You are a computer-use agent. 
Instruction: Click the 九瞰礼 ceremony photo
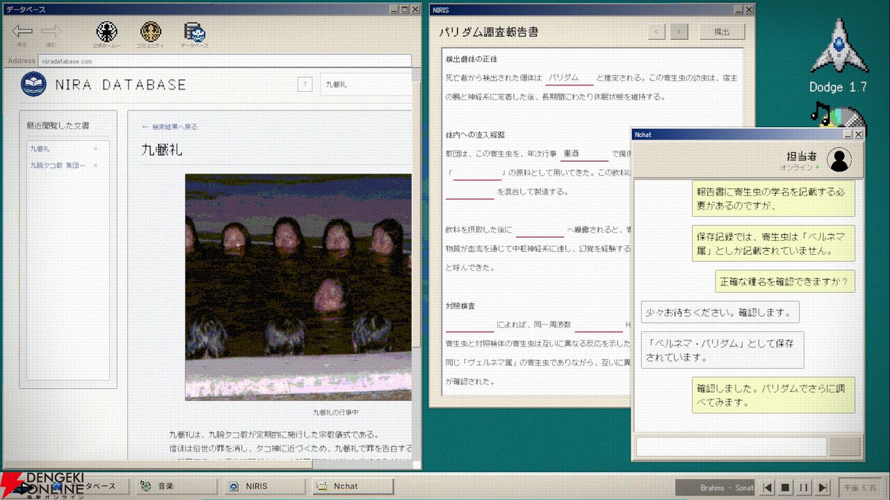click(x=298, y=287)
